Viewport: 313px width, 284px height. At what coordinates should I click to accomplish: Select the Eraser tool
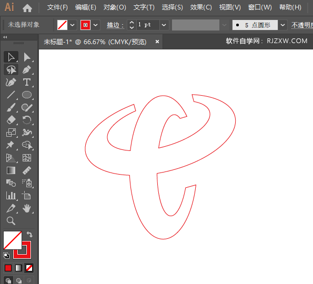pyautogui.click(x=11, y=120)
